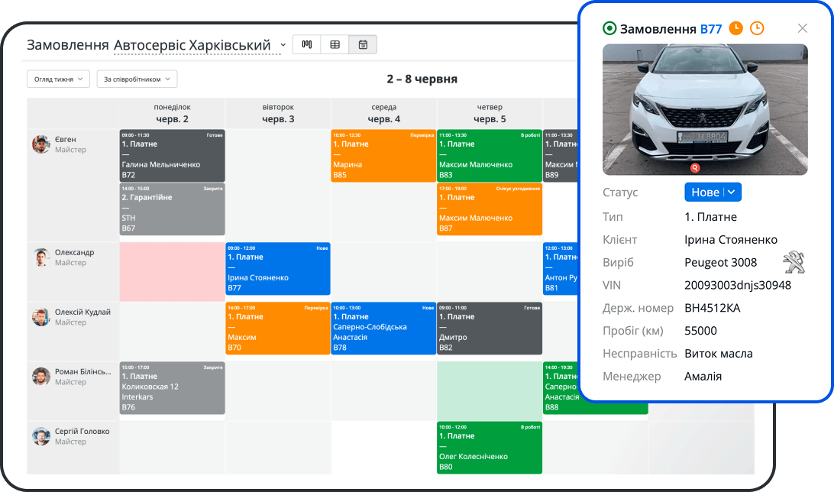Click the green status circle beside Замовлення

pyautogui.click(x=609, y=28)
